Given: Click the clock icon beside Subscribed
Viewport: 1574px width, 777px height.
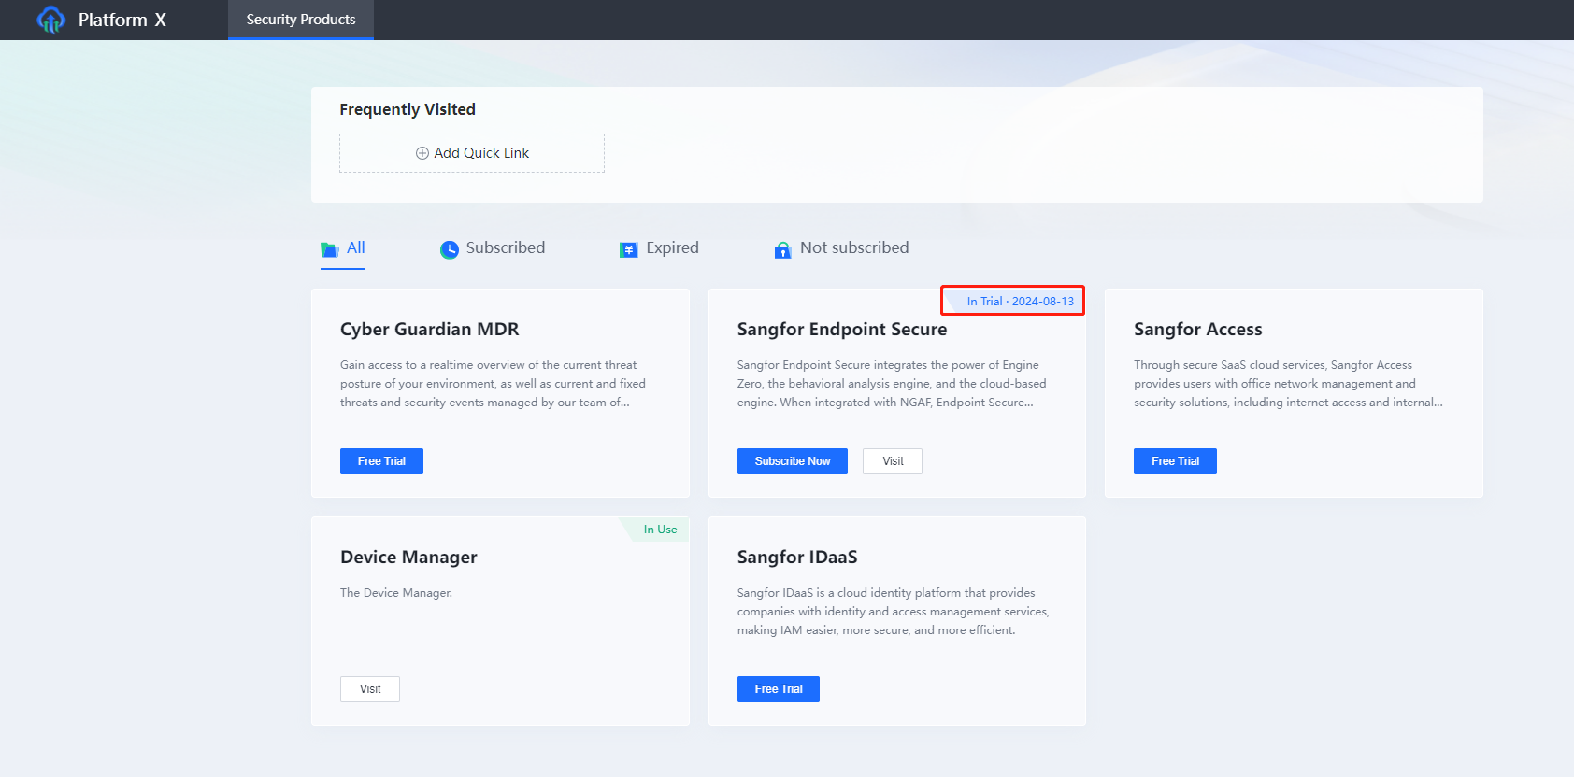Looking at the screenshot, I should click(x=450, y=249).
